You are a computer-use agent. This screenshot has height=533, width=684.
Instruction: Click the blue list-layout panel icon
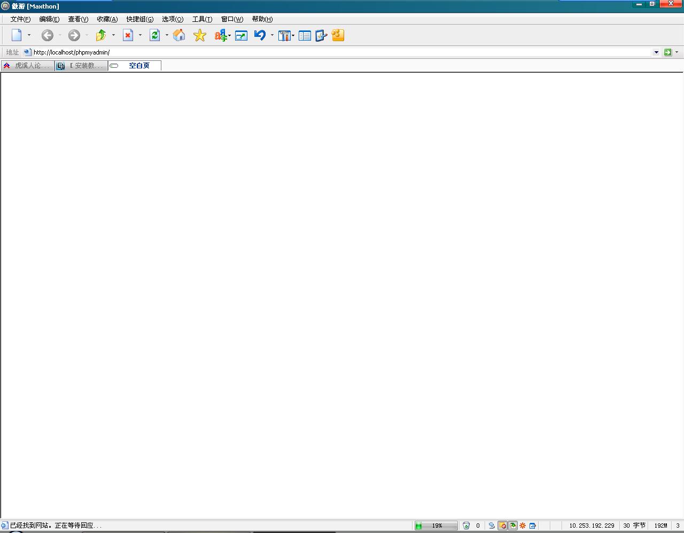[305, 36]
